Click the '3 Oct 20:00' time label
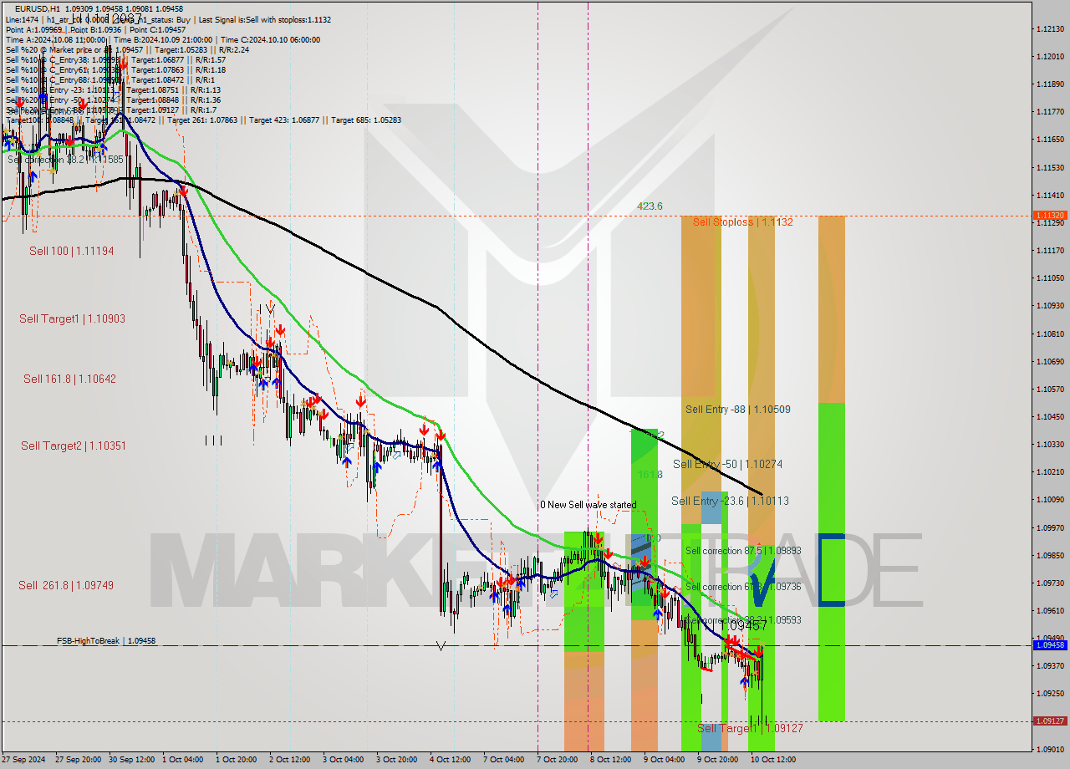This screenshot has height=769, width=1070. [x=396, y=760]
